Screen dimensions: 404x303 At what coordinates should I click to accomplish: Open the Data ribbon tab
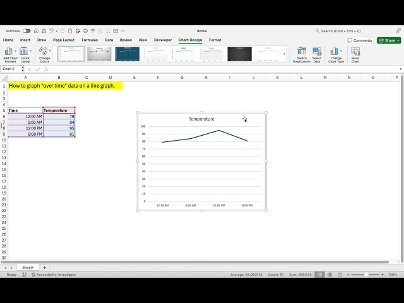tap(109, 40)
